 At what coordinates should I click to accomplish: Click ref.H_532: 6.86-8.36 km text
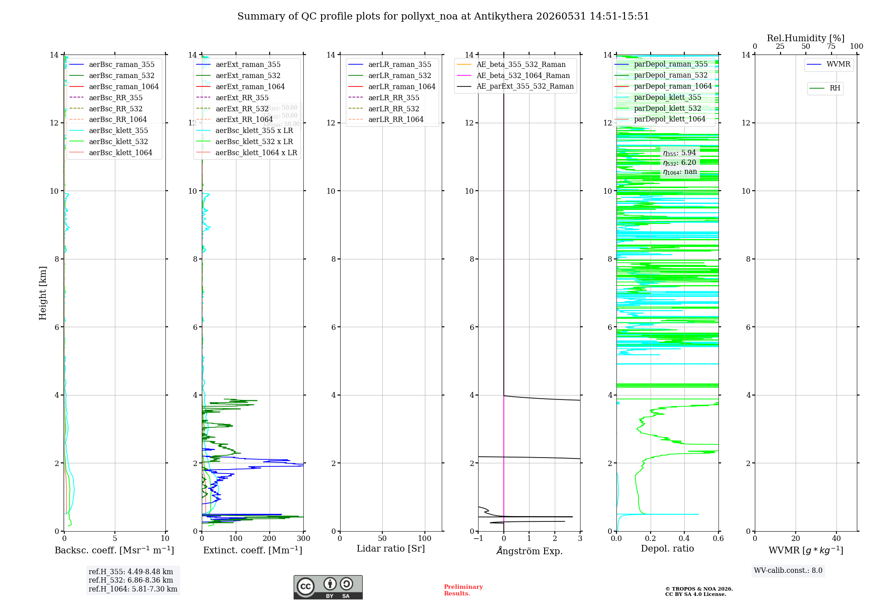(131, 580)
